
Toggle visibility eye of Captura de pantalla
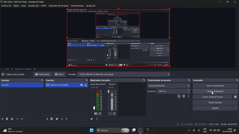click(82, 85)
